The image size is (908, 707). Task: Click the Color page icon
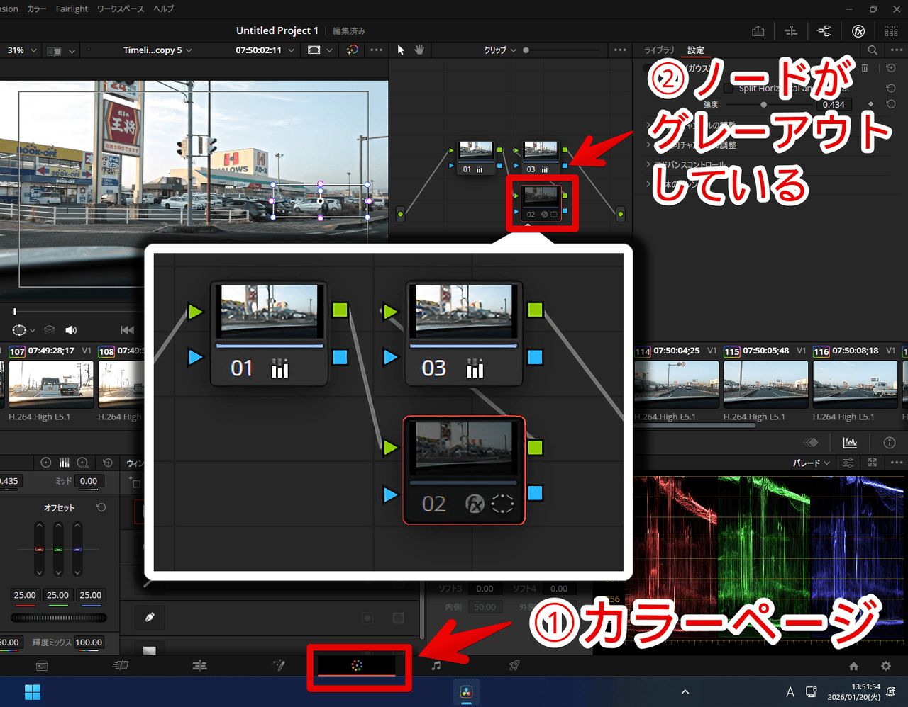click(x=357, y=665)
